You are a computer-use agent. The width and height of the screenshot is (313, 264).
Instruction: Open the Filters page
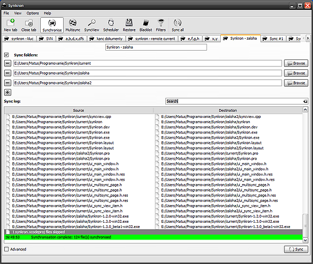tap(161, 25)
